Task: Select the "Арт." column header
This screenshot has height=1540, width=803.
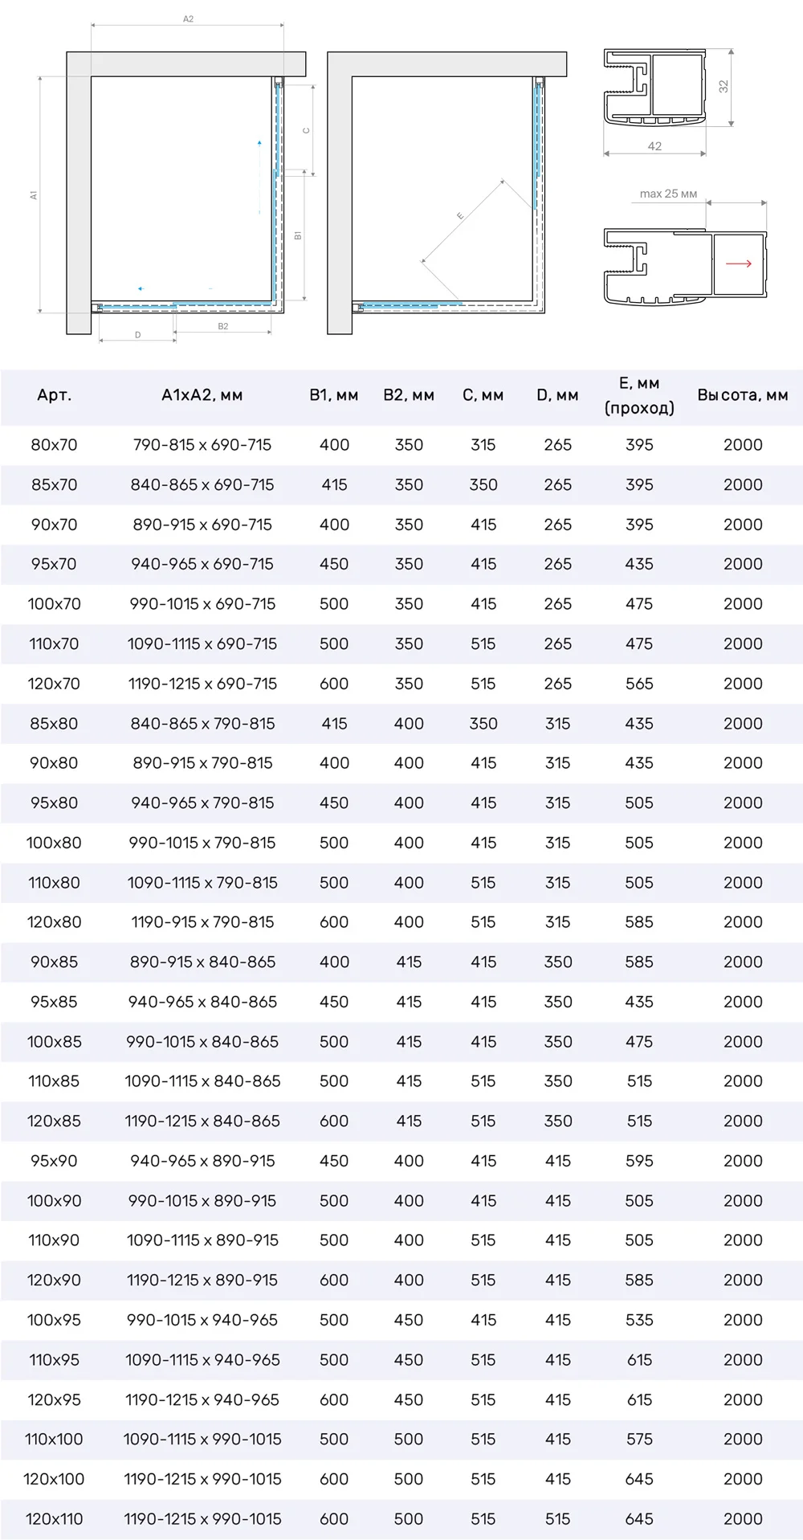Action: 54,395
